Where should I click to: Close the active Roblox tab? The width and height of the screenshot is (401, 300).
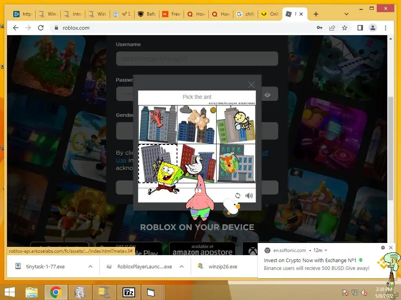(x=301, y=14)
